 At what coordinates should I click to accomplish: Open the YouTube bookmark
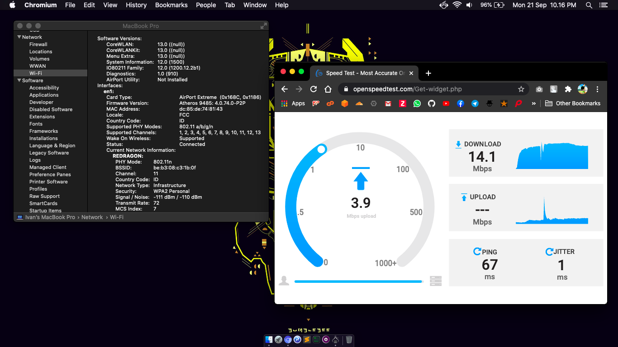point(446,103)
